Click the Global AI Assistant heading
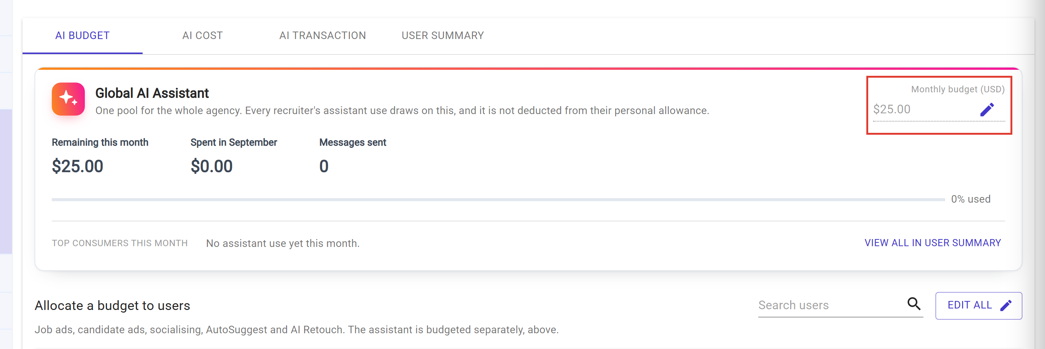This screenshot has width=1045, height=349. tap(152, 93)
